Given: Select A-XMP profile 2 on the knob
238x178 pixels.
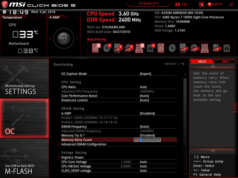Looking at the screenshot, I should pyautogui.click(x=50, y=39).
